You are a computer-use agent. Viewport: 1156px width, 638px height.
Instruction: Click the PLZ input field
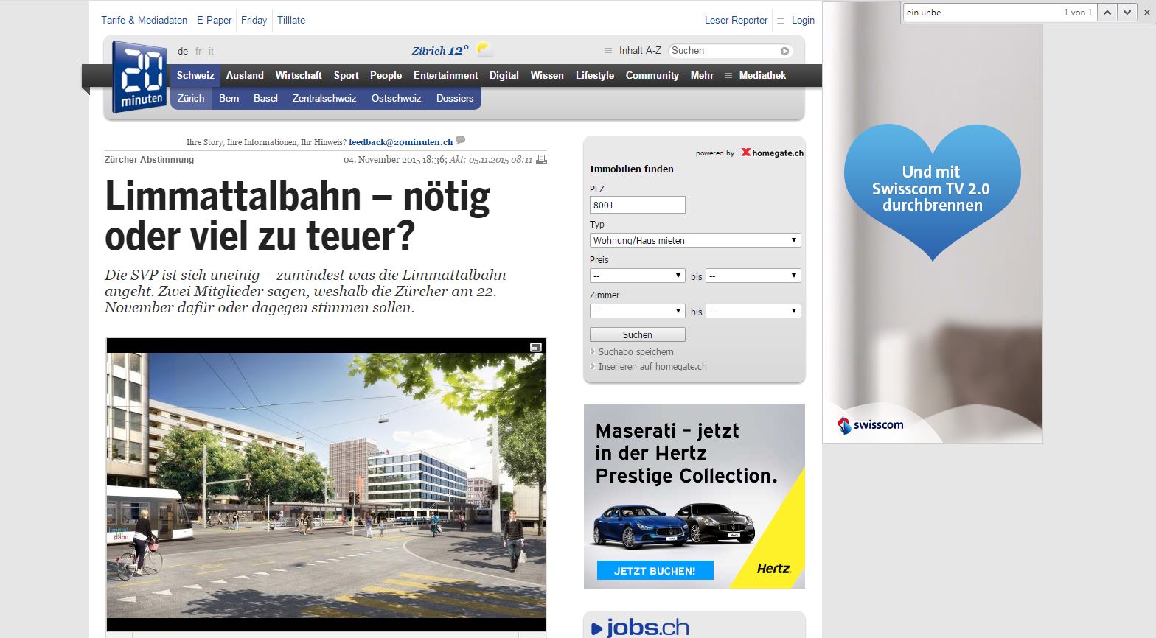[x=638, y=205]
